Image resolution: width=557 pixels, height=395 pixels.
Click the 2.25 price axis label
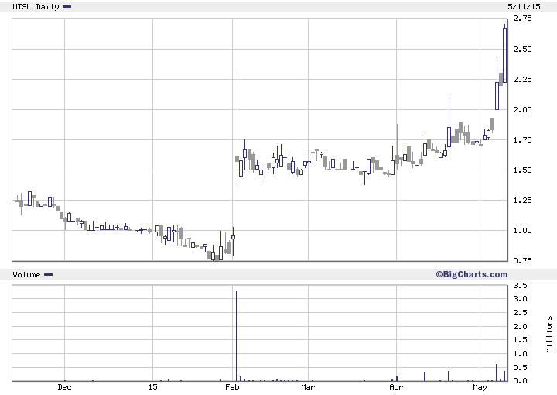tap(522, 79)
